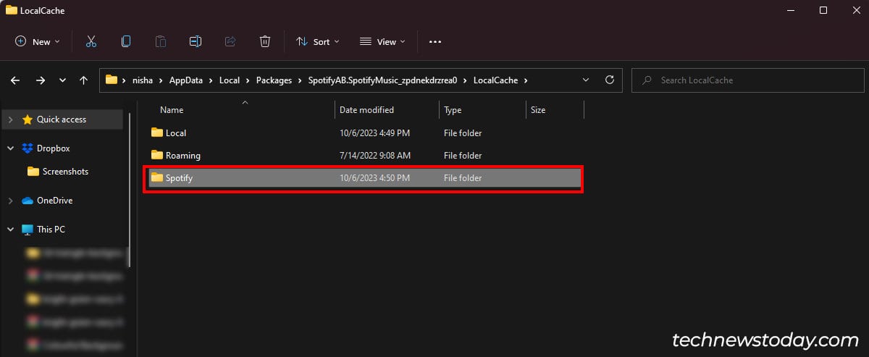Open OneDrive in navigation pane

[55, 201]
